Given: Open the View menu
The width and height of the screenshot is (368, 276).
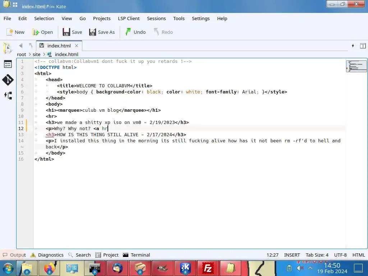Looking at the screenshot, I should [67, 19].
